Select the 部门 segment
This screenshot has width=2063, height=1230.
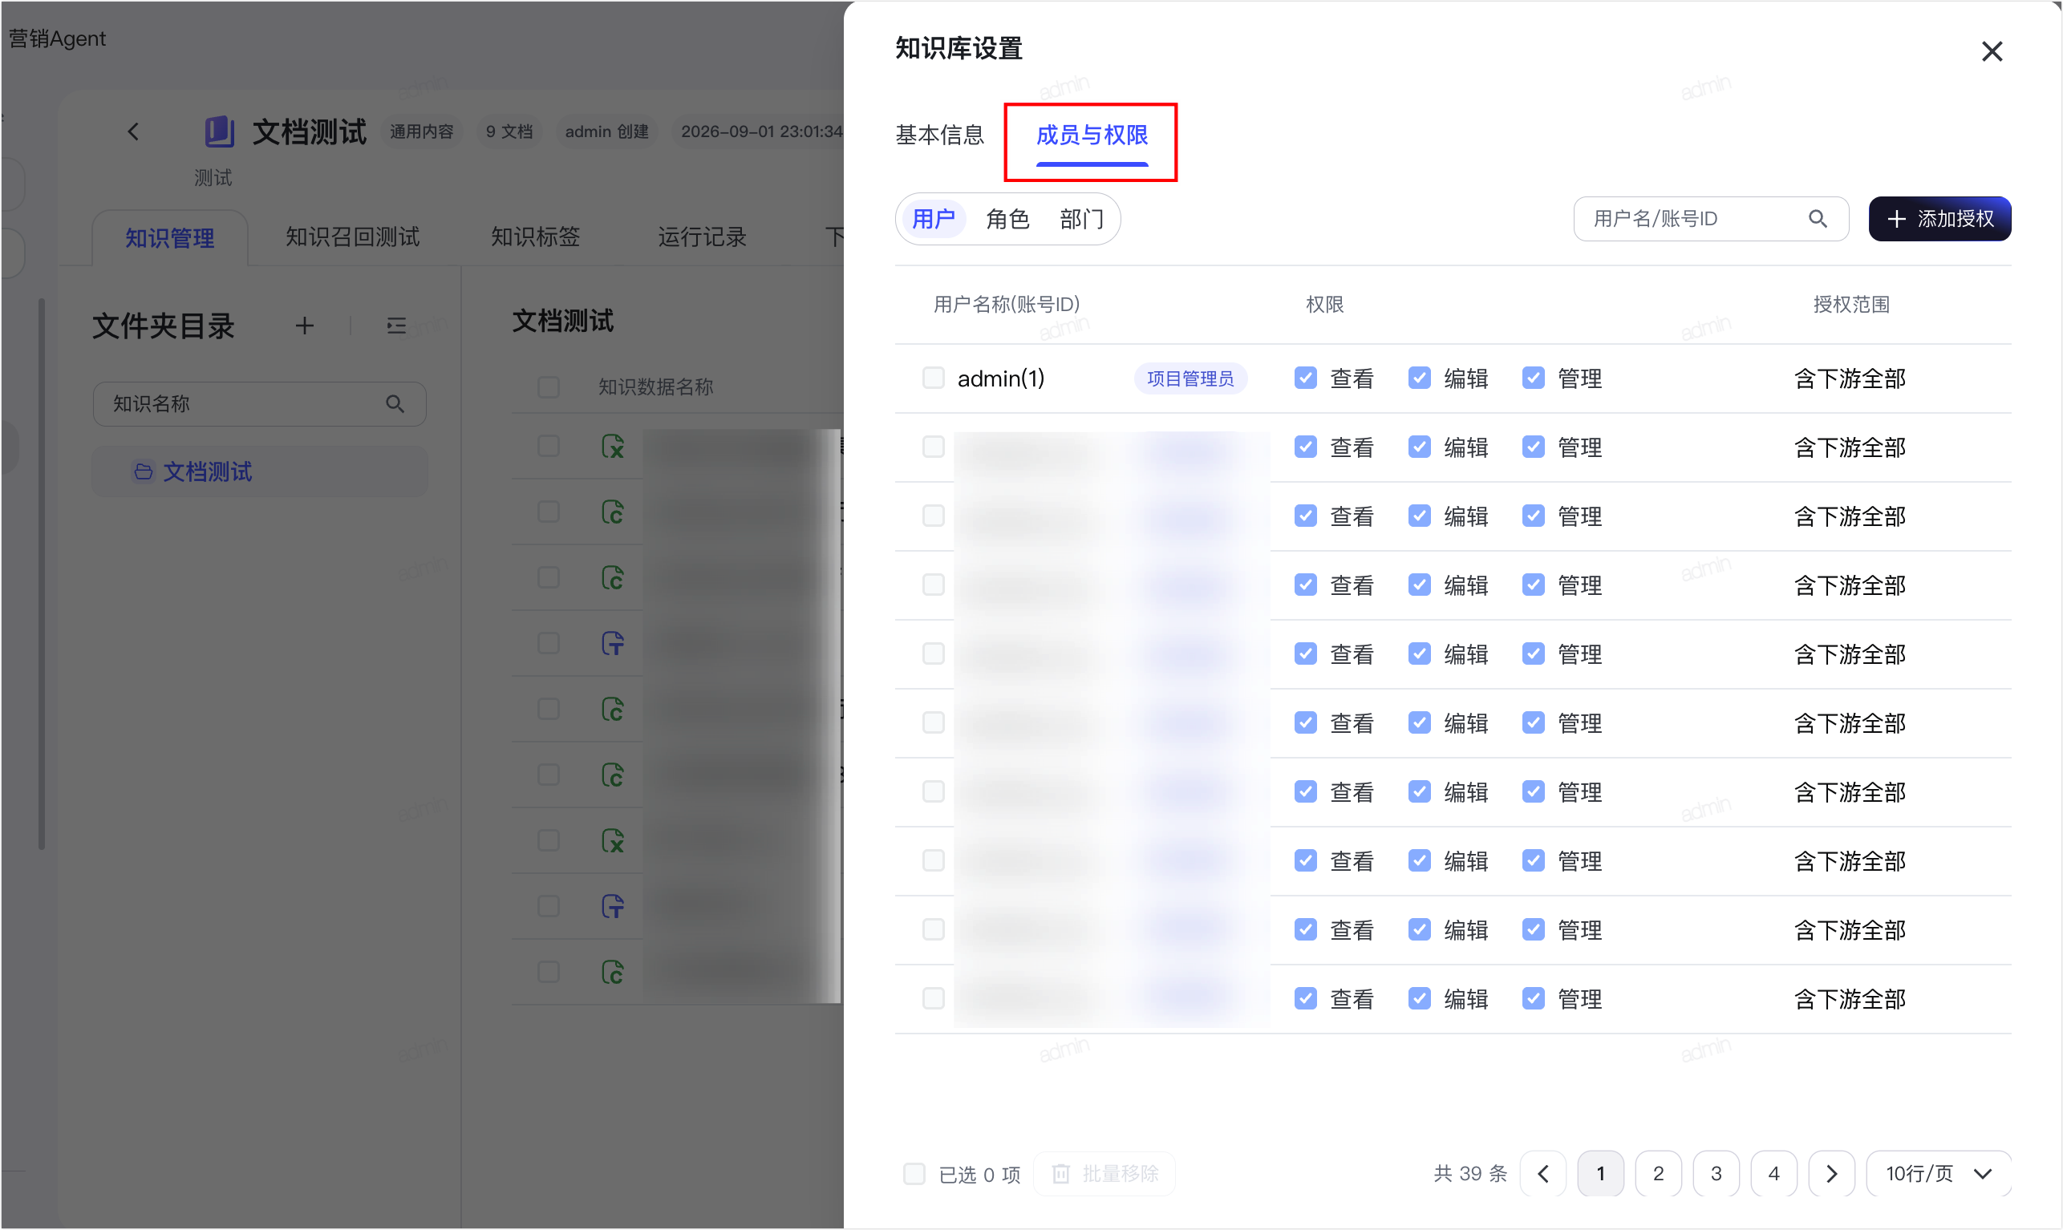pyautogui.click(x=1080, y=219)
